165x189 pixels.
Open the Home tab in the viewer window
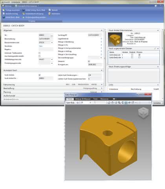click(70, 99)
